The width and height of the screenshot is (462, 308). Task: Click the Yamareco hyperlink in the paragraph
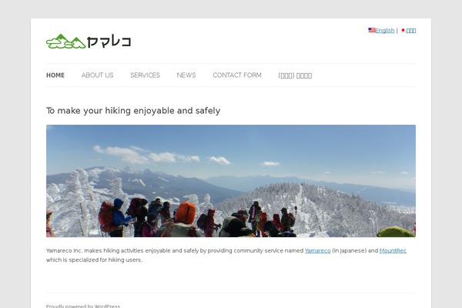[x=317, y=250]
